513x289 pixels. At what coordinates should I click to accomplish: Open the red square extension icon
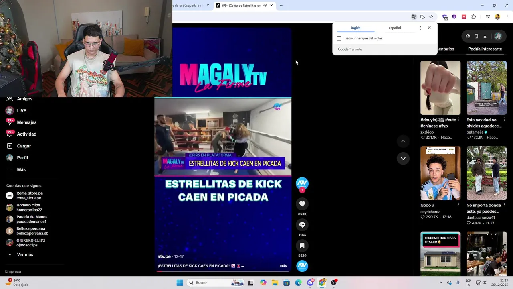[x=464, y=17]
